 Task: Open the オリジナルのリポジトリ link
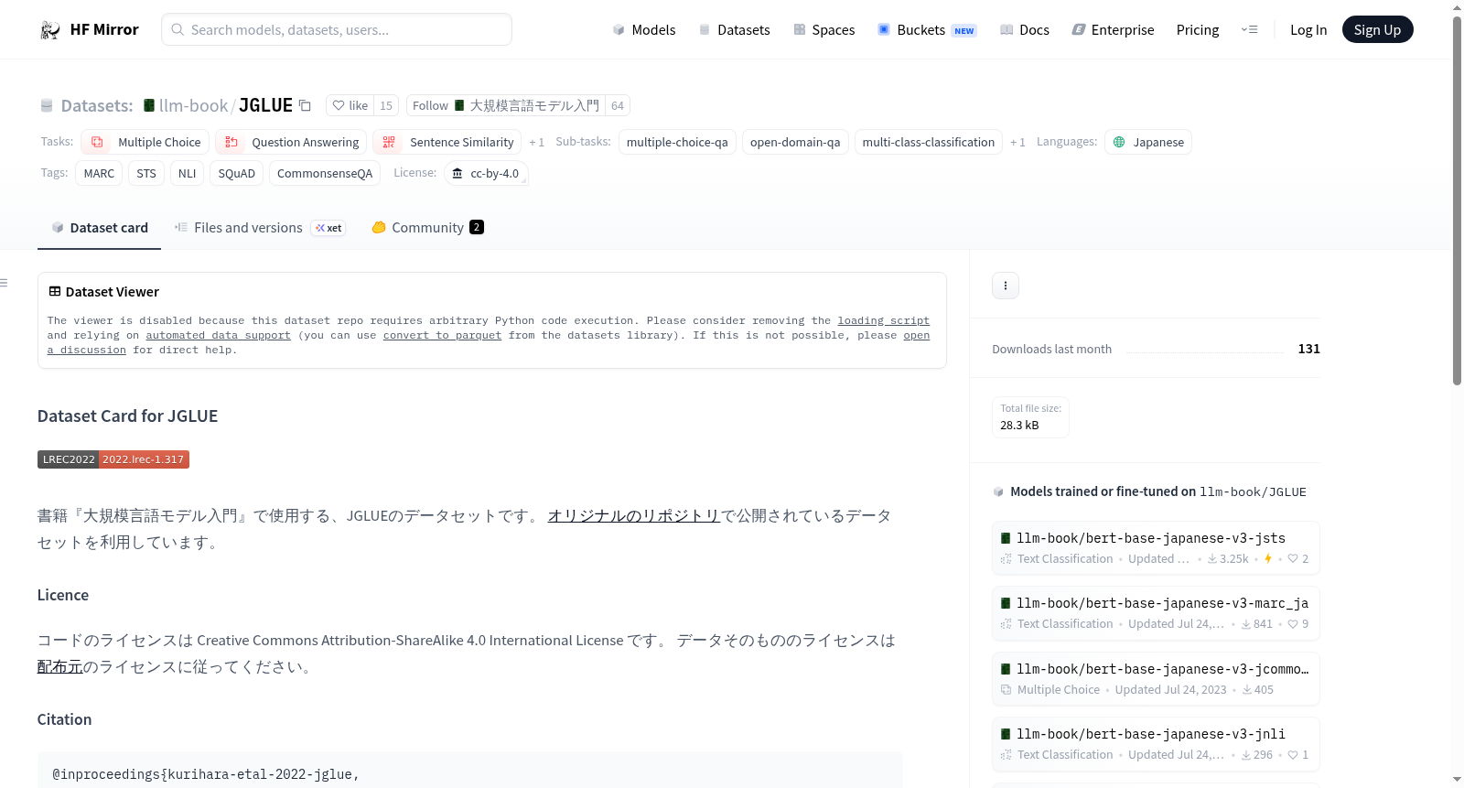click(634, 516)
